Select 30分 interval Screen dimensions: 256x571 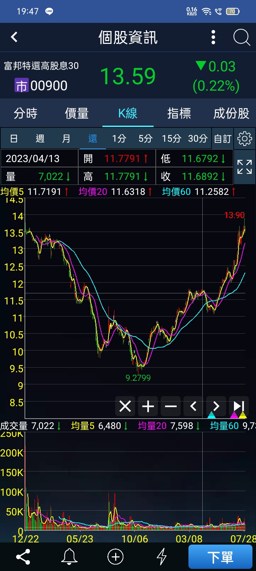coord(198,138)
